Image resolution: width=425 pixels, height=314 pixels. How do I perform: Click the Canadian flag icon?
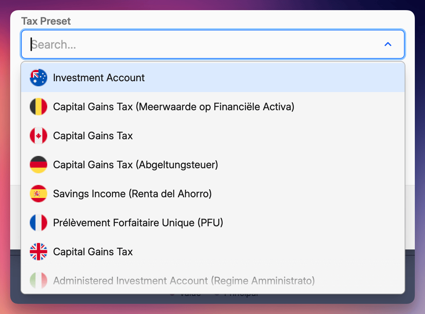point(38,135)
